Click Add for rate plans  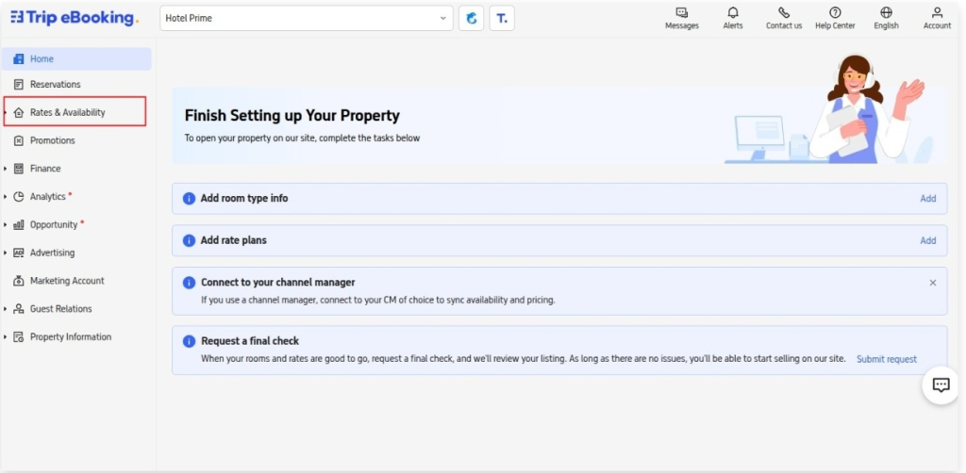click(x=927, y=240)
